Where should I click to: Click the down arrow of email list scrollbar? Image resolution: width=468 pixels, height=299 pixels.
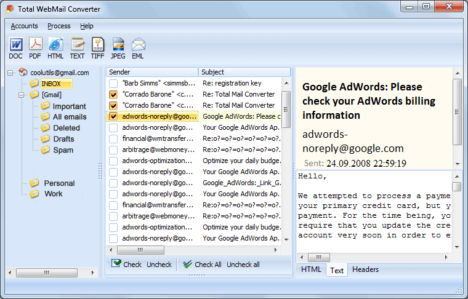[x=286, y=240]
